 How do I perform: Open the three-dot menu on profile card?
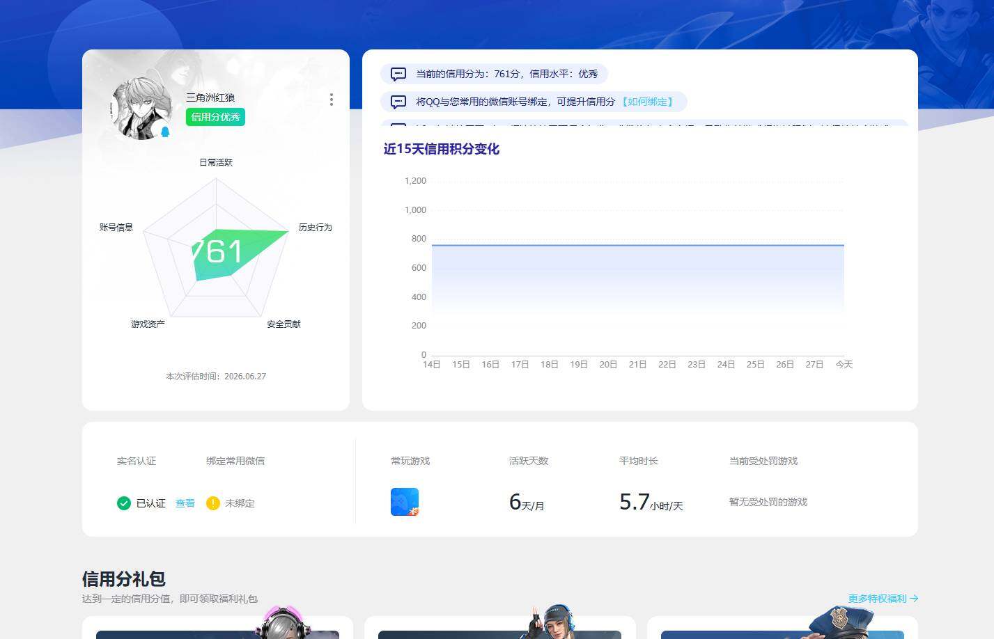[332, 100]
